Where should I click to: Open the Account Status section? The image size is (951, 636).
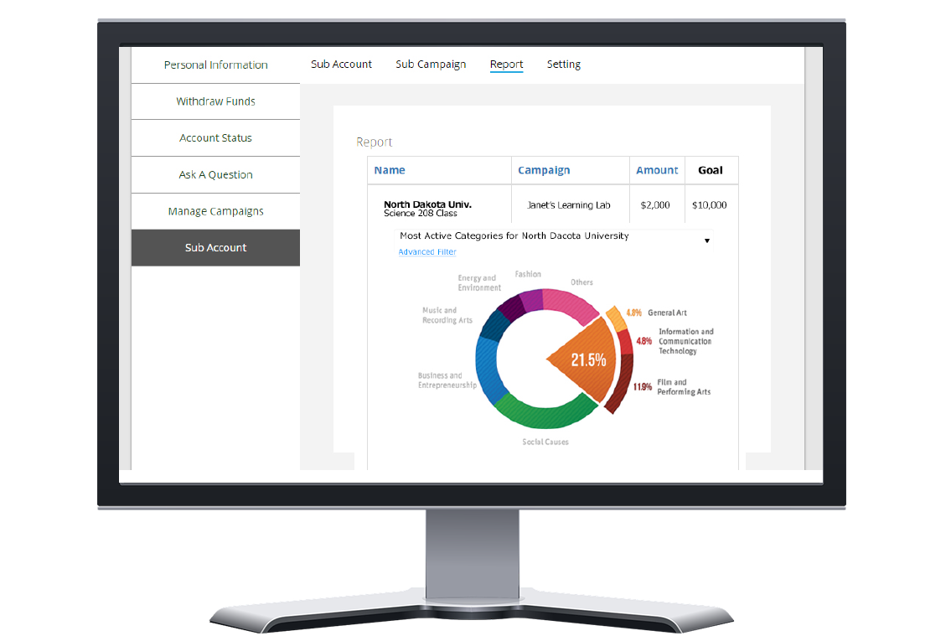pyautogui.click(x=215, y=138)
